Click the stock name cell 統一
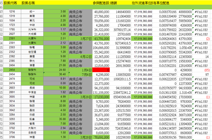The height and width of the screenshot is (140, 212). (x=32, y=12)
